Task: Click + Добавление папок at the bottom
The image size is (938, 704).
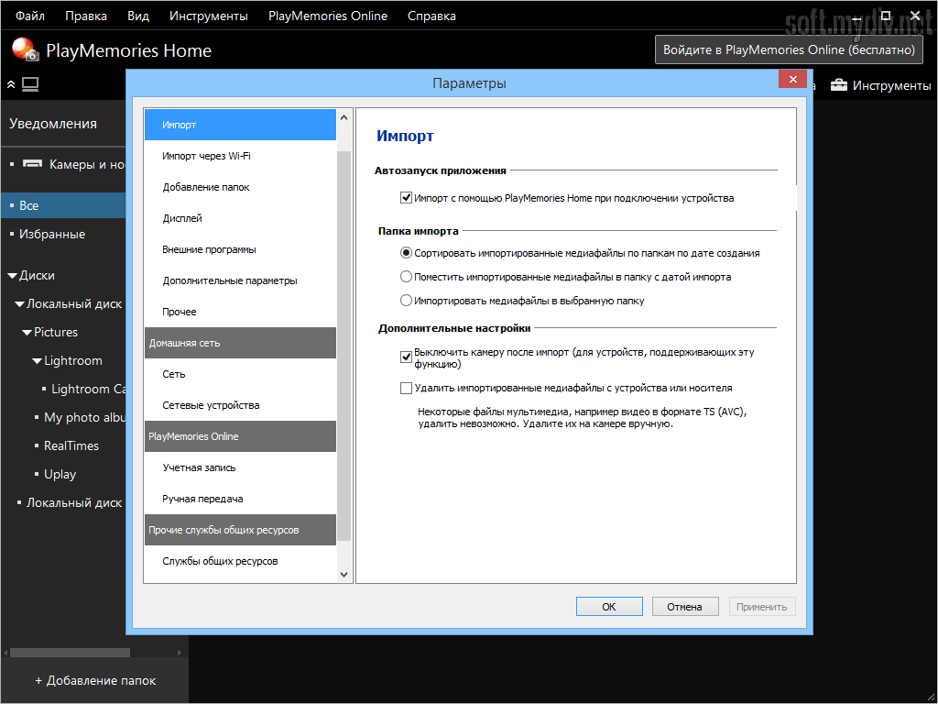Action: 95,681
